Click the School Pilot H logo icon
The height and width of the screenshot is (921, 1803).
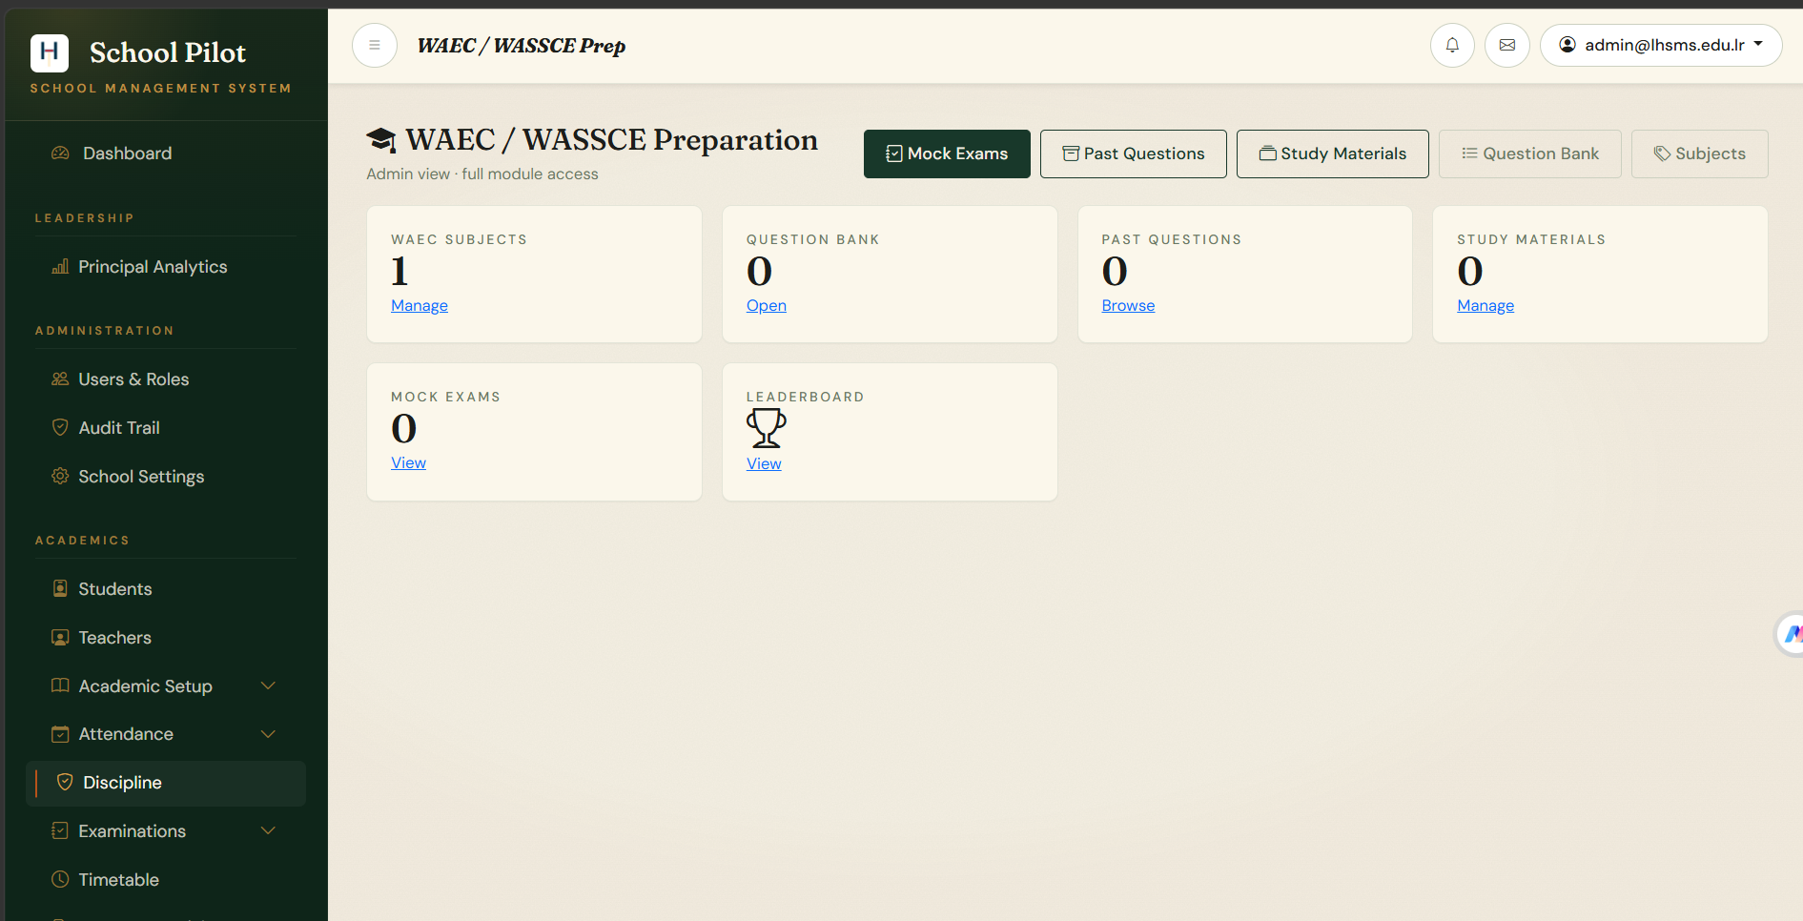point(50,53)
